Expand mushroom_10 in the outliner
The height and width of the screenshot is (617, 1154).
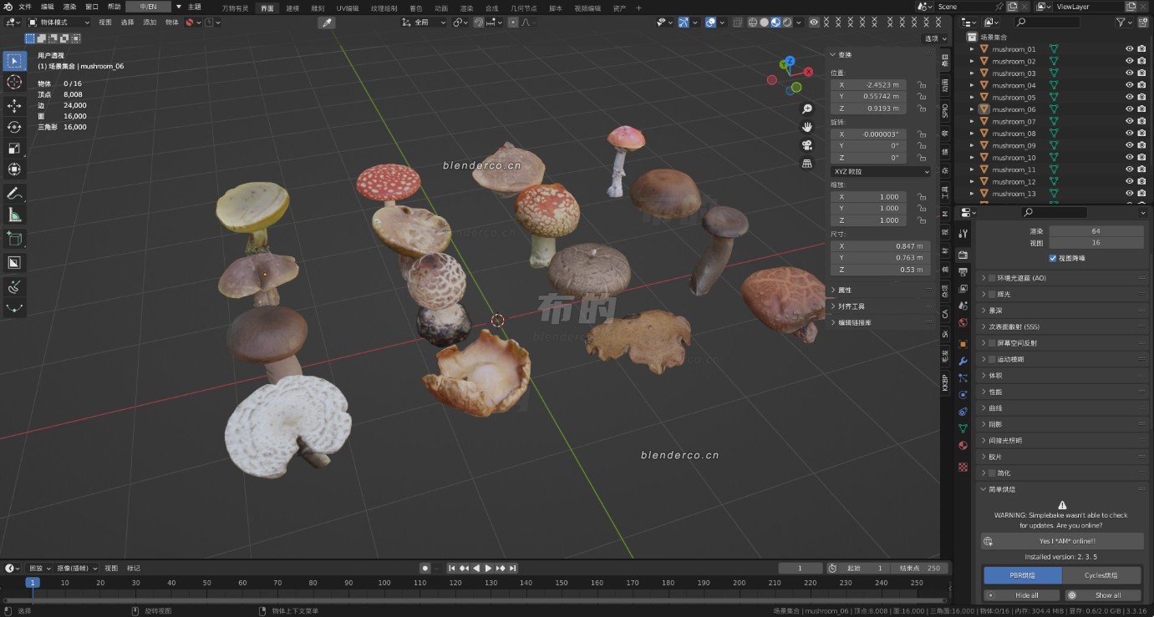[972, 158]
